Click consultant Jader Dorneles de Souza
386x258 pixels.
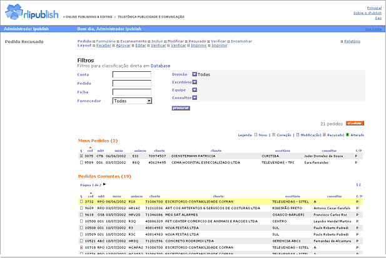click(x=323, y=156)
